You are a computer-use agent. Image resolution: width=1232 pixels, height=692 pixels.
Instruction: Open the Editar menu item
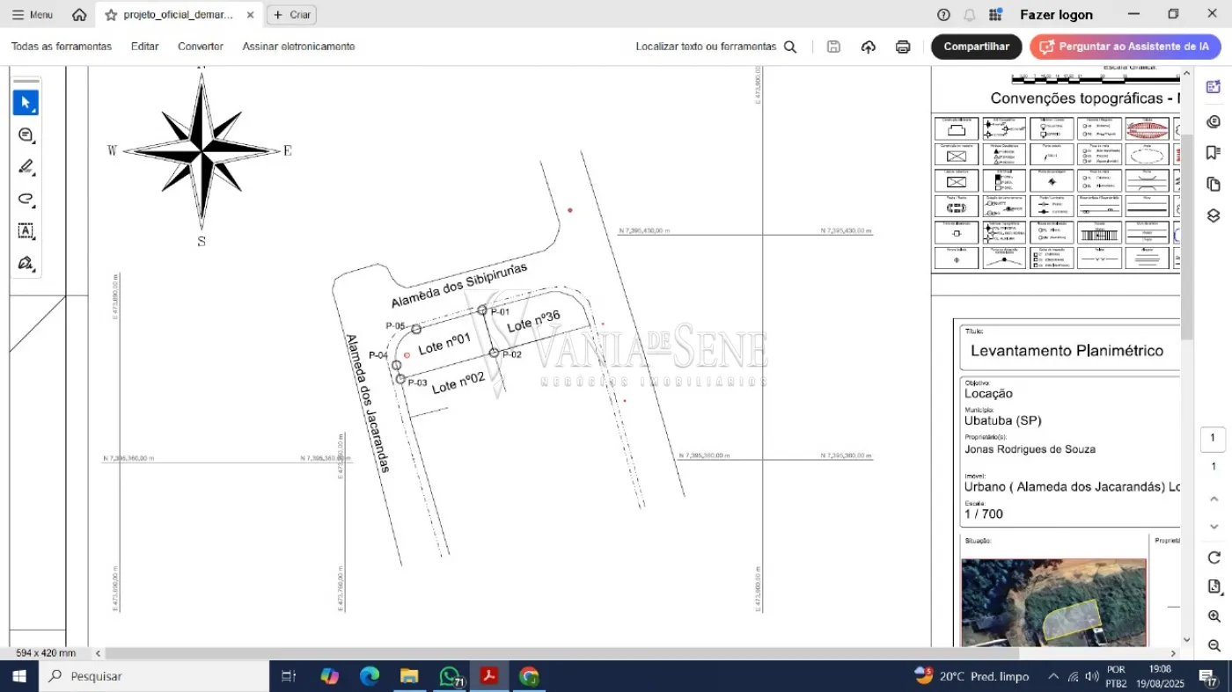pos(145,47)
